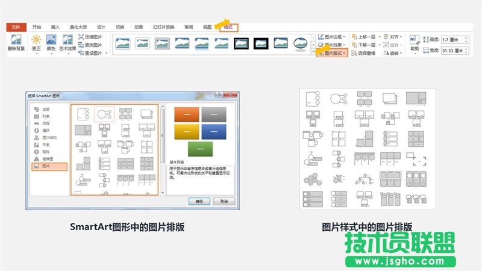Expand the picture styles gallery More arrow
Viewport: 482px width, 271px height.
click(x=313, y=52)
